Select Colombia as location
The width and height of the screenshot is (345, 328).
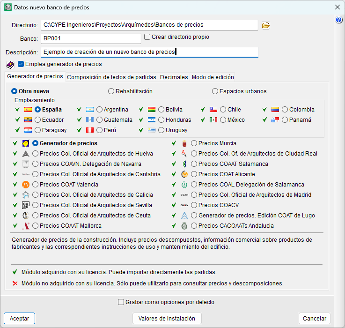coord(285,110)
